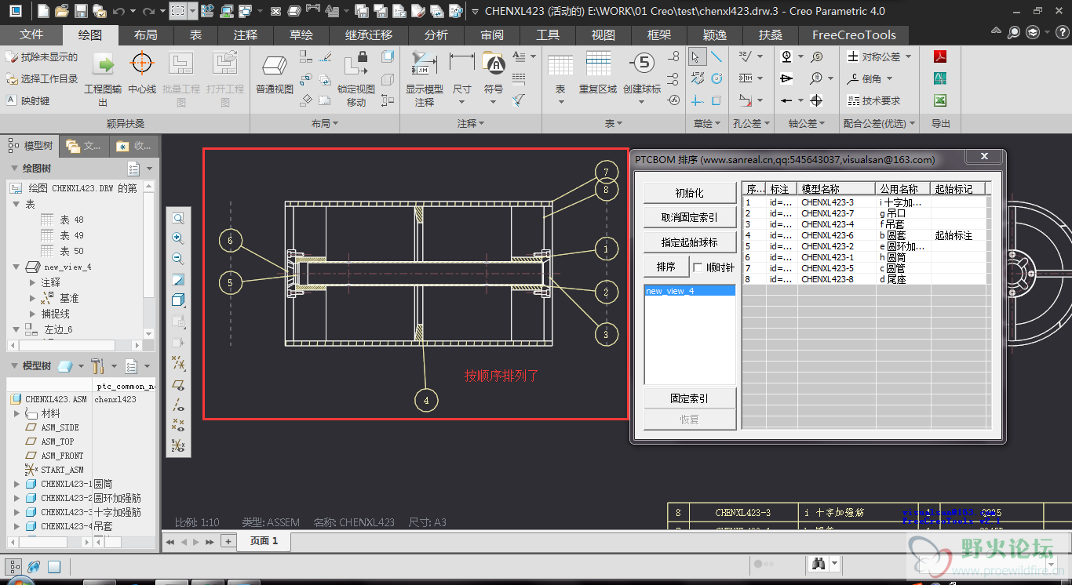Toggle coordinate system display in graphics toolbar

(178, 446)
